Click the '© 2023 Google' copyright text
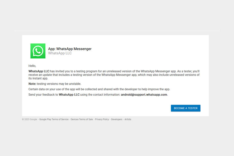234x156 pixels. [30, 119]
